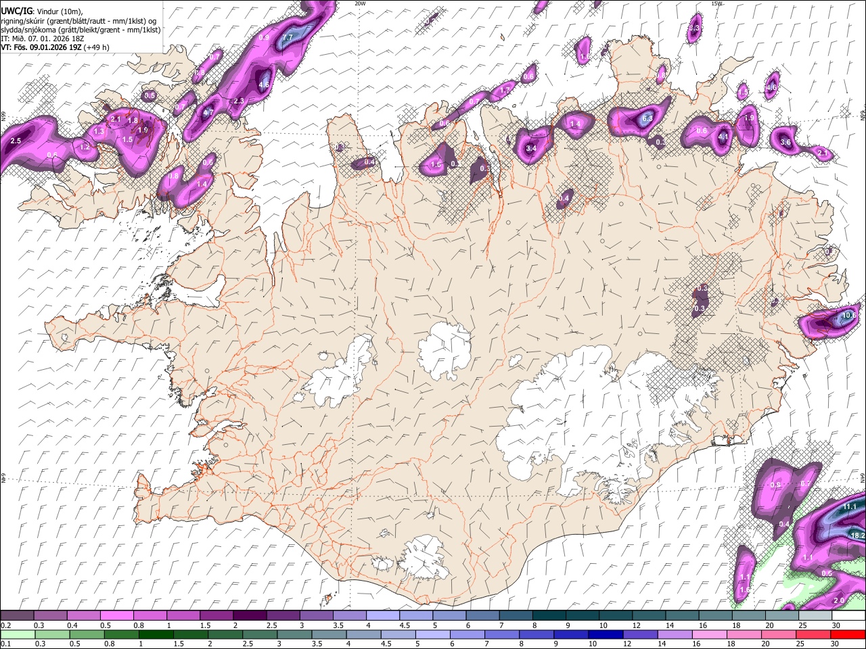
Task: Choose lower legend swatch starting at 4
Action: coord(363,634)
